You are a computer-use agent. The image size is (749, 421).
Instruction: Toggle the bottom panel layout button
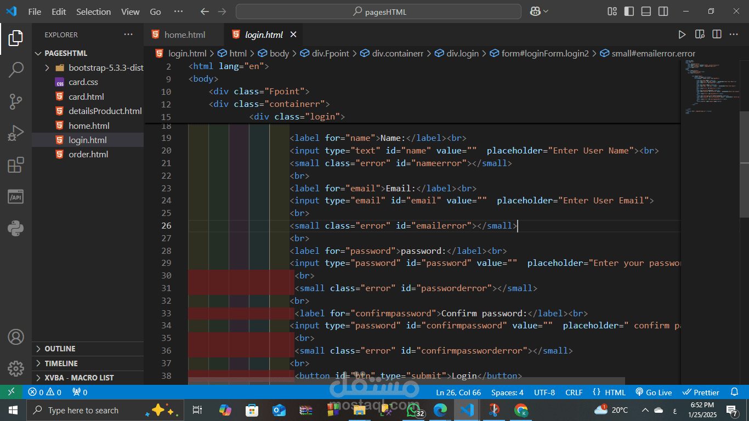coord(646,12)
